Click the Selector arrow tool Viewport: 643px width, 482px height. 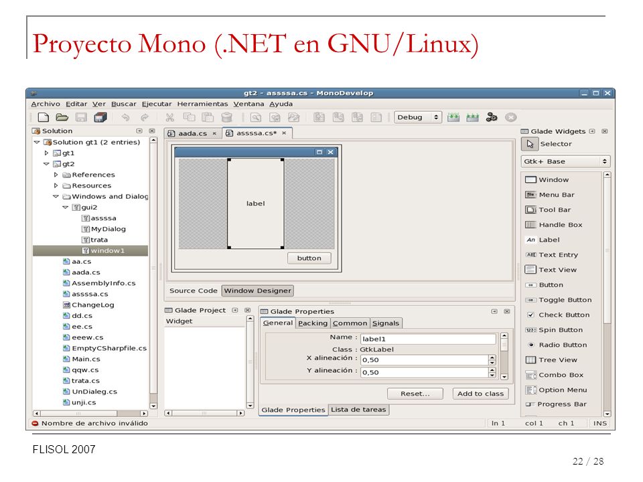pyautogui.click(x=530, y=144)
